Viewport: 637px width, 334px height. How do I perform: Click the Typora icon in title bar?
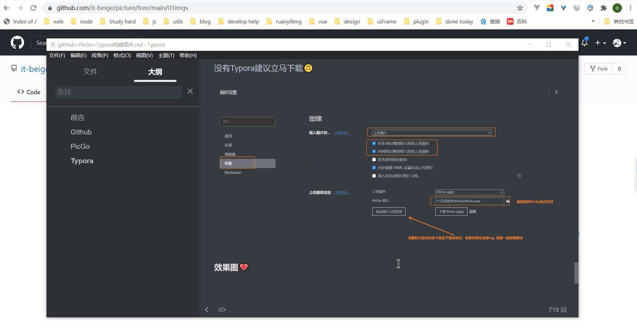pyautogui.click(x=53, y=44)
